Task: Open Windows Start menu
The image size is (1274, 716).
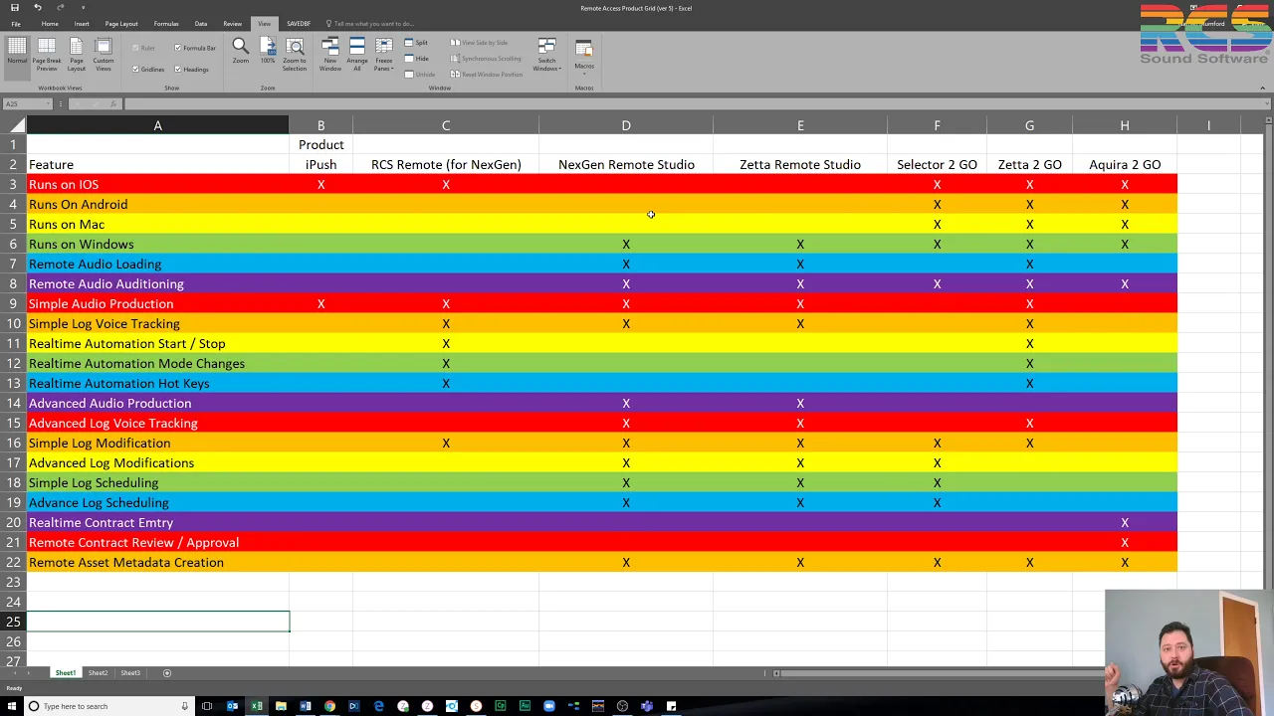Action: (10, 706)
